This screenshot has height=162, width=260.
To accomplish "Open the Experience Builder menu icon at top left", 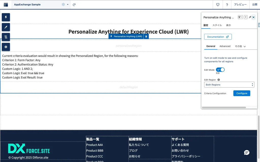I will click(x=6, y=5).
